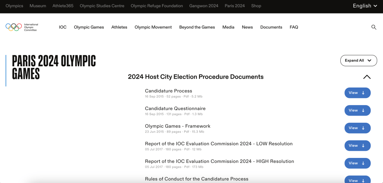
Task: Collapse the 2024 Host City Election section
Action: point(367,77)
